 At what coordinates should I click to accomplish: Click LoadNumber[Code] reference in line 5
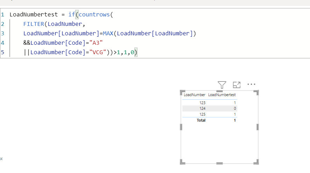[x=58, y=52]
